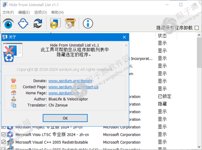Toggle checkbox for Visual C++ 2005 Redistributable
The width and height of the screenshot is (202, 150).
pos(4,142)
